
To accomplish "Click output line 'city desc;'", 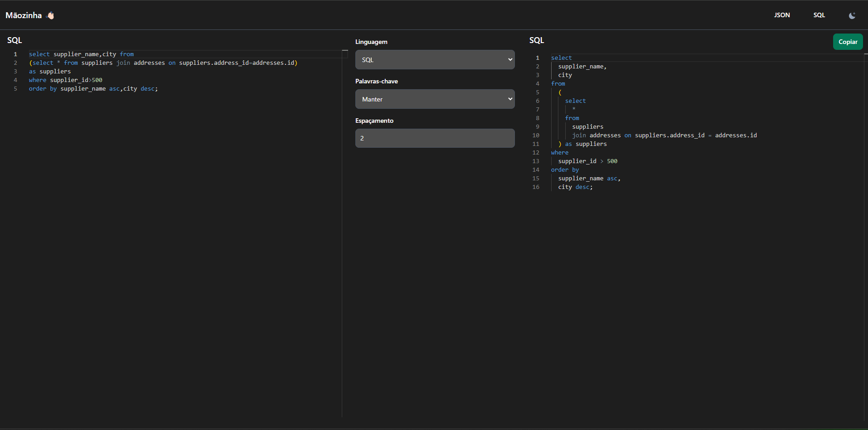I will point(575,187).
